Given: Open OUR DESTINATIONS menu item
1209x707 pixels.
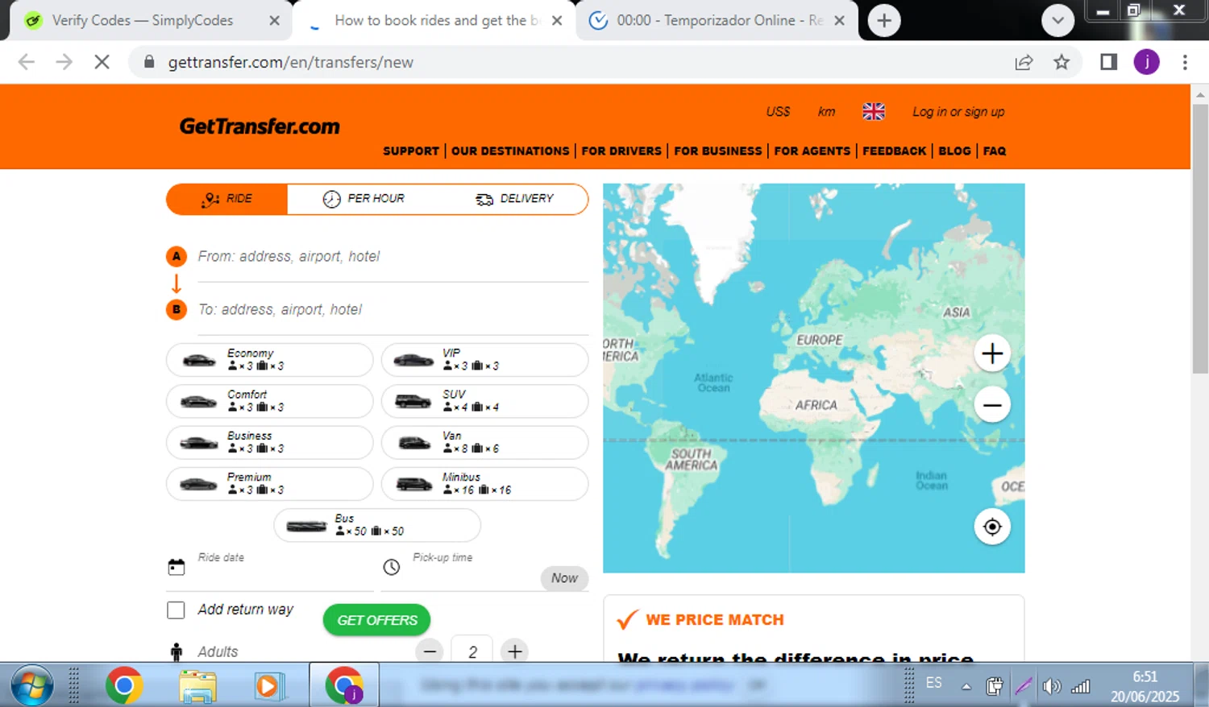Looking at the screenshot, I should point(510,151).
